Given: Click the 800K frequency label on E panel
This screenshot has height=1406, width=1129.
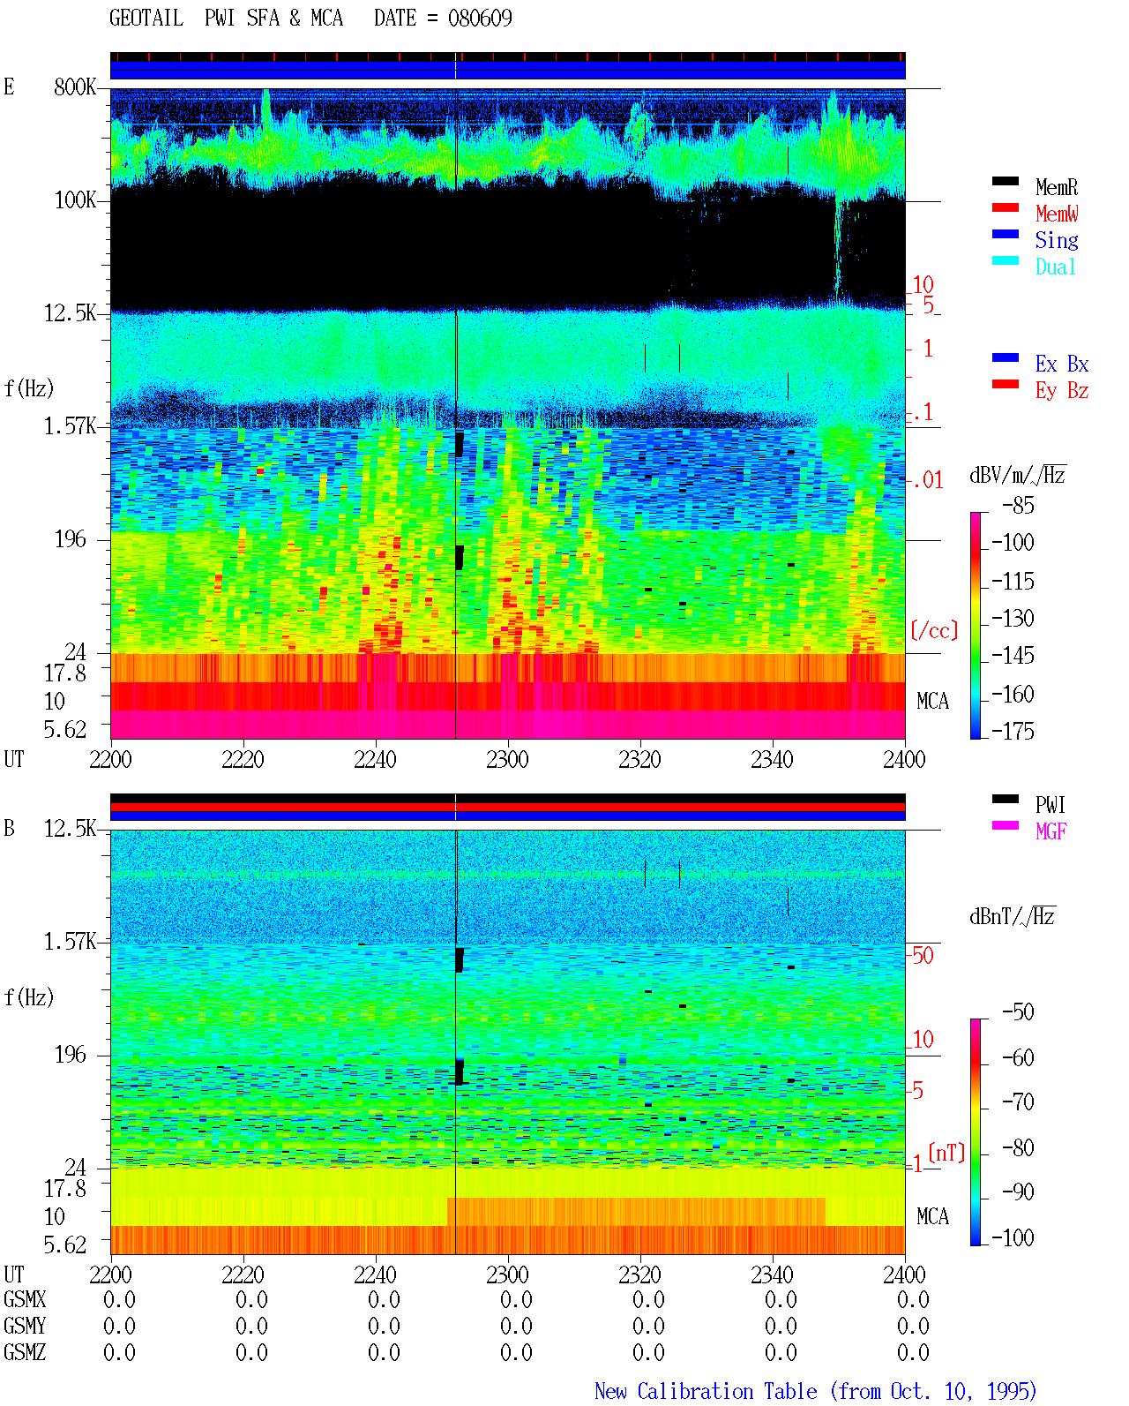Looking at the screenshot, I should [x=75, y=87].
